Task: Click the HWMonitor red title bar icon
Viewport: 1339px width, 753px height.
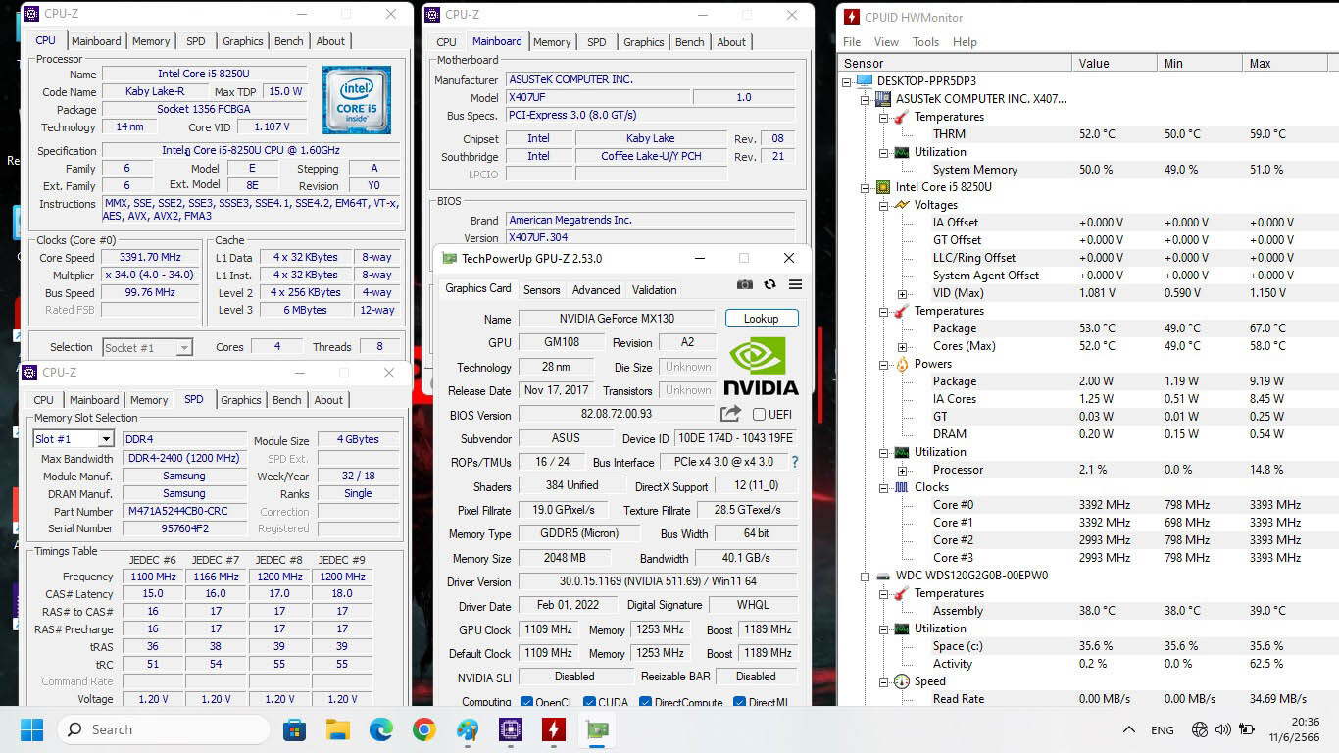Action: (x=852, y=17)
